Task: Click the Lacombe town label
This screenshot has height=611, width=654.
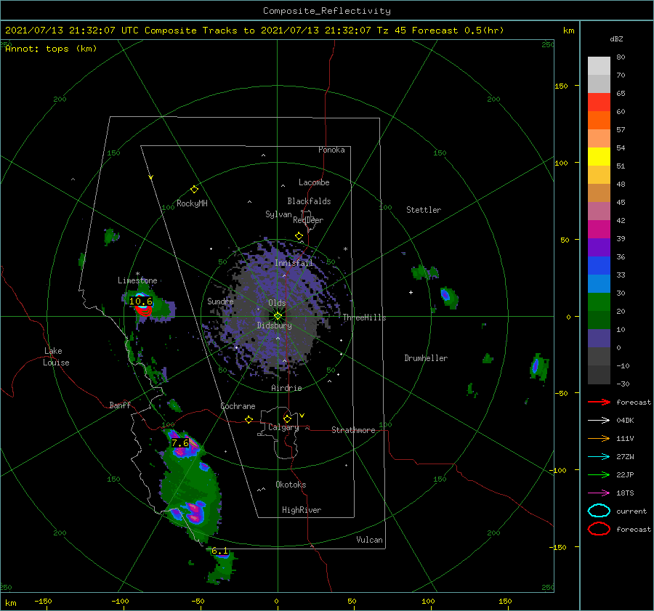Action: point(314,182)
